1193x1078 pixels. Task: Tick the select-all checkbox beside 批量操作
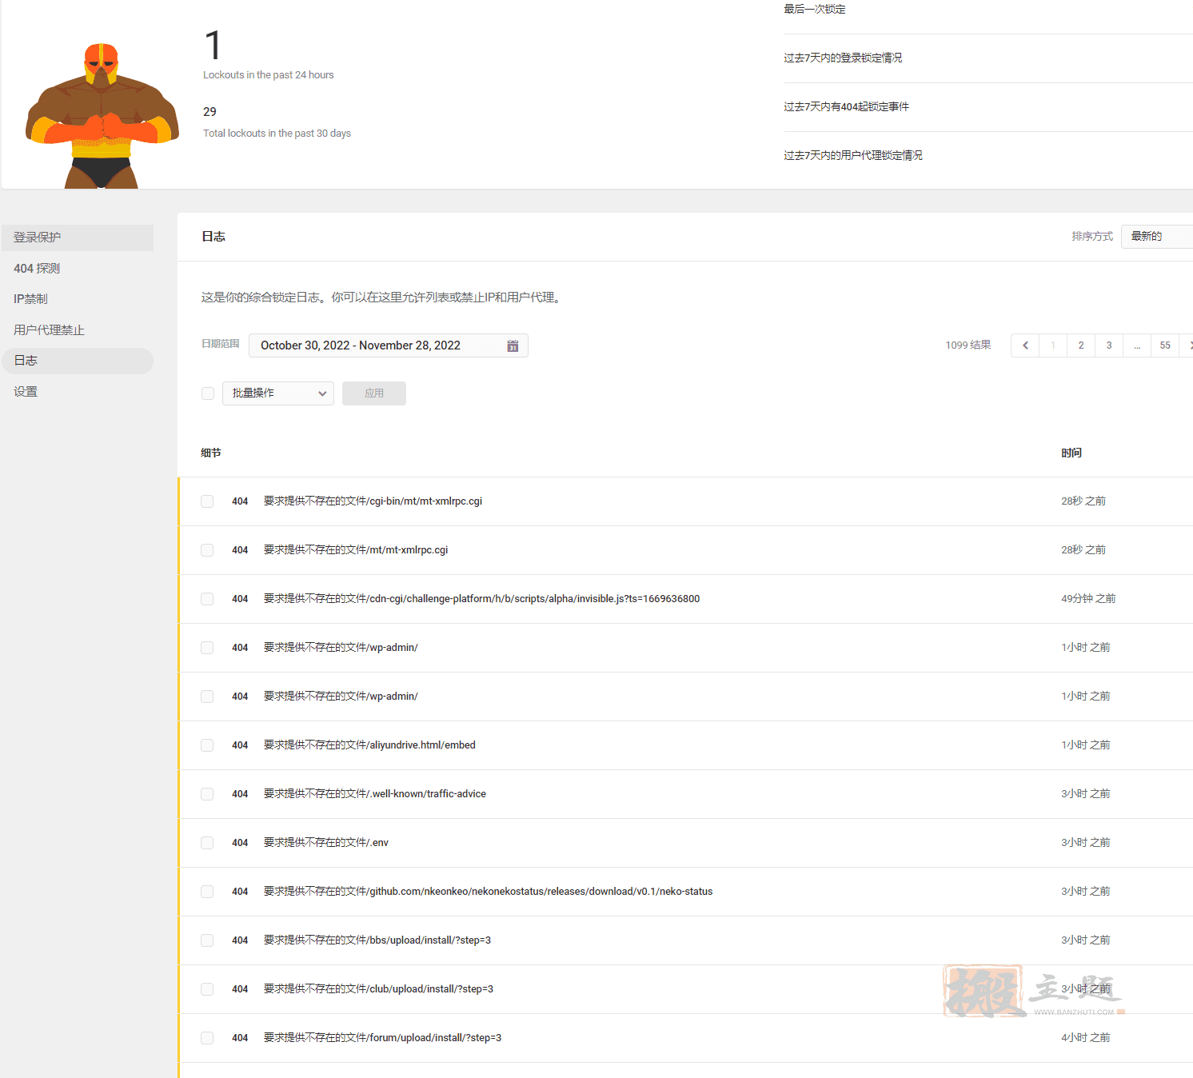(208, 393)
